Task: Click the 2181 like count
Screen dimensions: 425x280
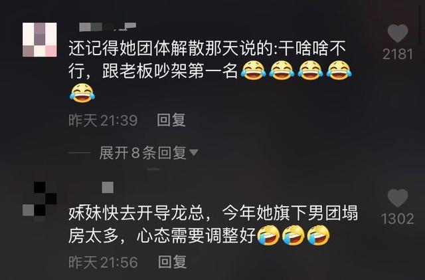Action: pos(398,55)
